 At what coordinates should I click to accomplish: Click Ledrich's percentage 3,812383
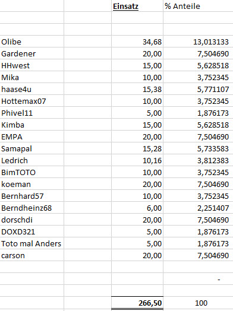(198, 160)
